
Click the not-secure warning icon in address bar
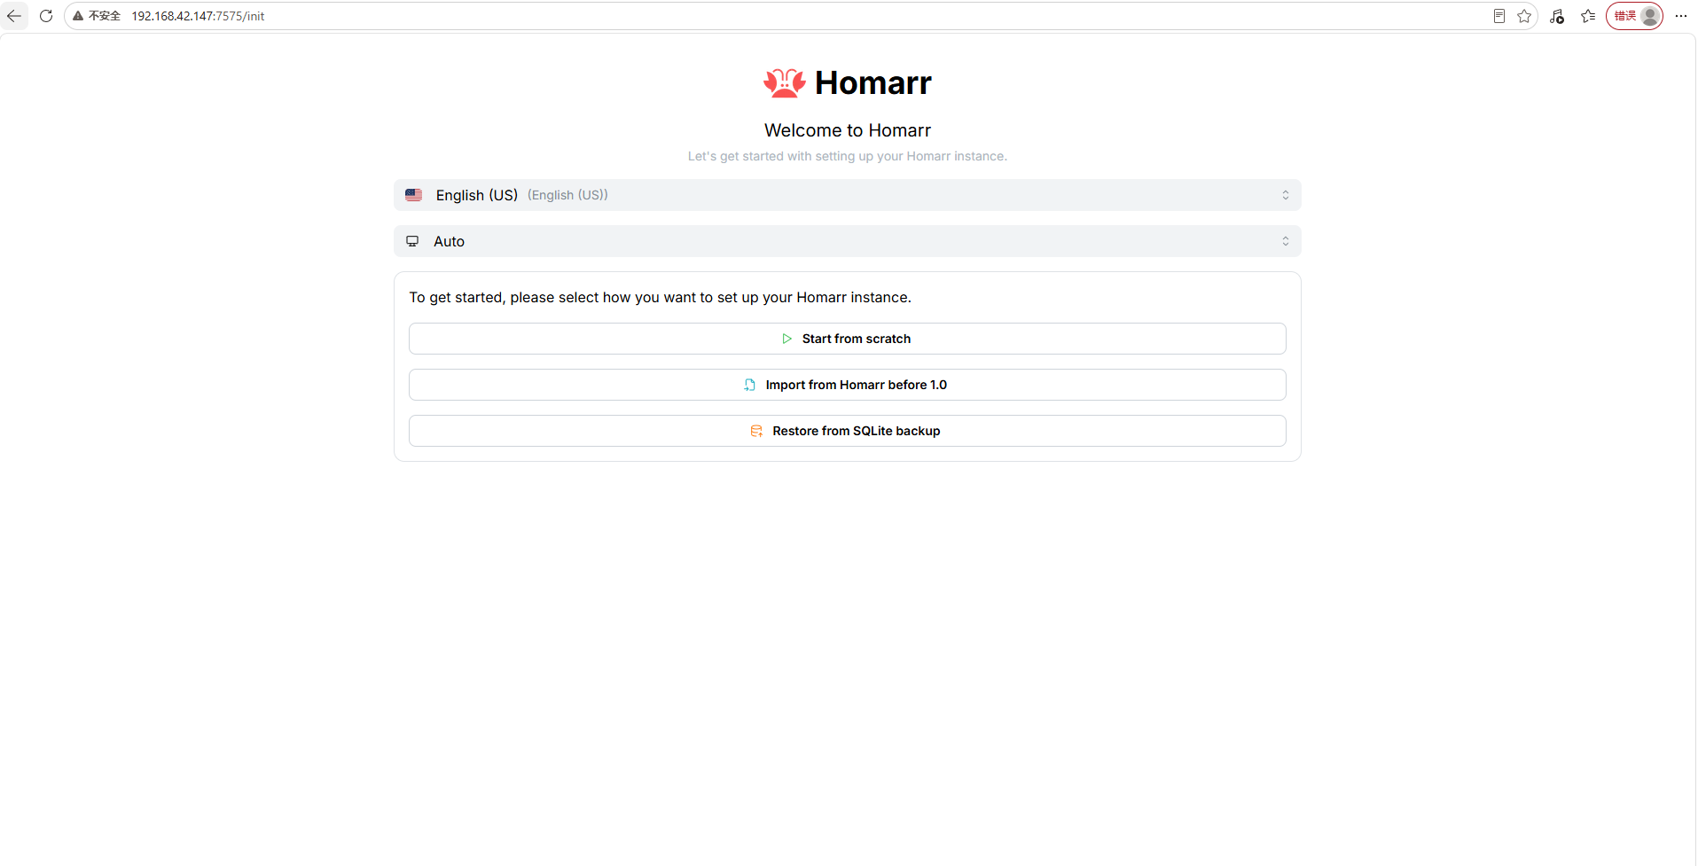point(78,16)
